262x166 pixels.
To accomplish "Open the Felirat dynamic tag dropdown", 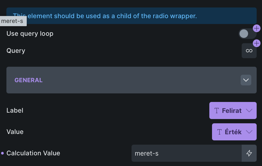I will pyautogui.click(x=232, y=110).
